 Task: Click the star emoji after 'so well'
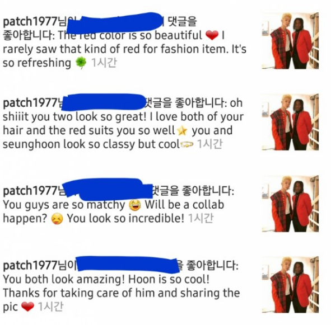click(x=182, y=131)
